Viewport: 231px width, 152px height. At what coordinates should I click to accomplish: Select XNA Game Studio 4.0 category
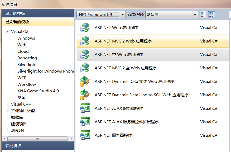coord(38,91)
